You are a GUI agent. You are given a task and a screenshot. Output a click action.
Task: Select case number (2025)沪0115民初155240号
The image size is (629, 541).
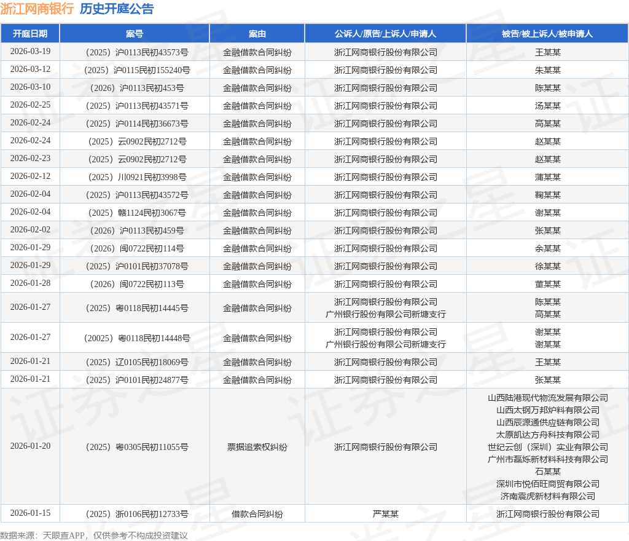137,70
